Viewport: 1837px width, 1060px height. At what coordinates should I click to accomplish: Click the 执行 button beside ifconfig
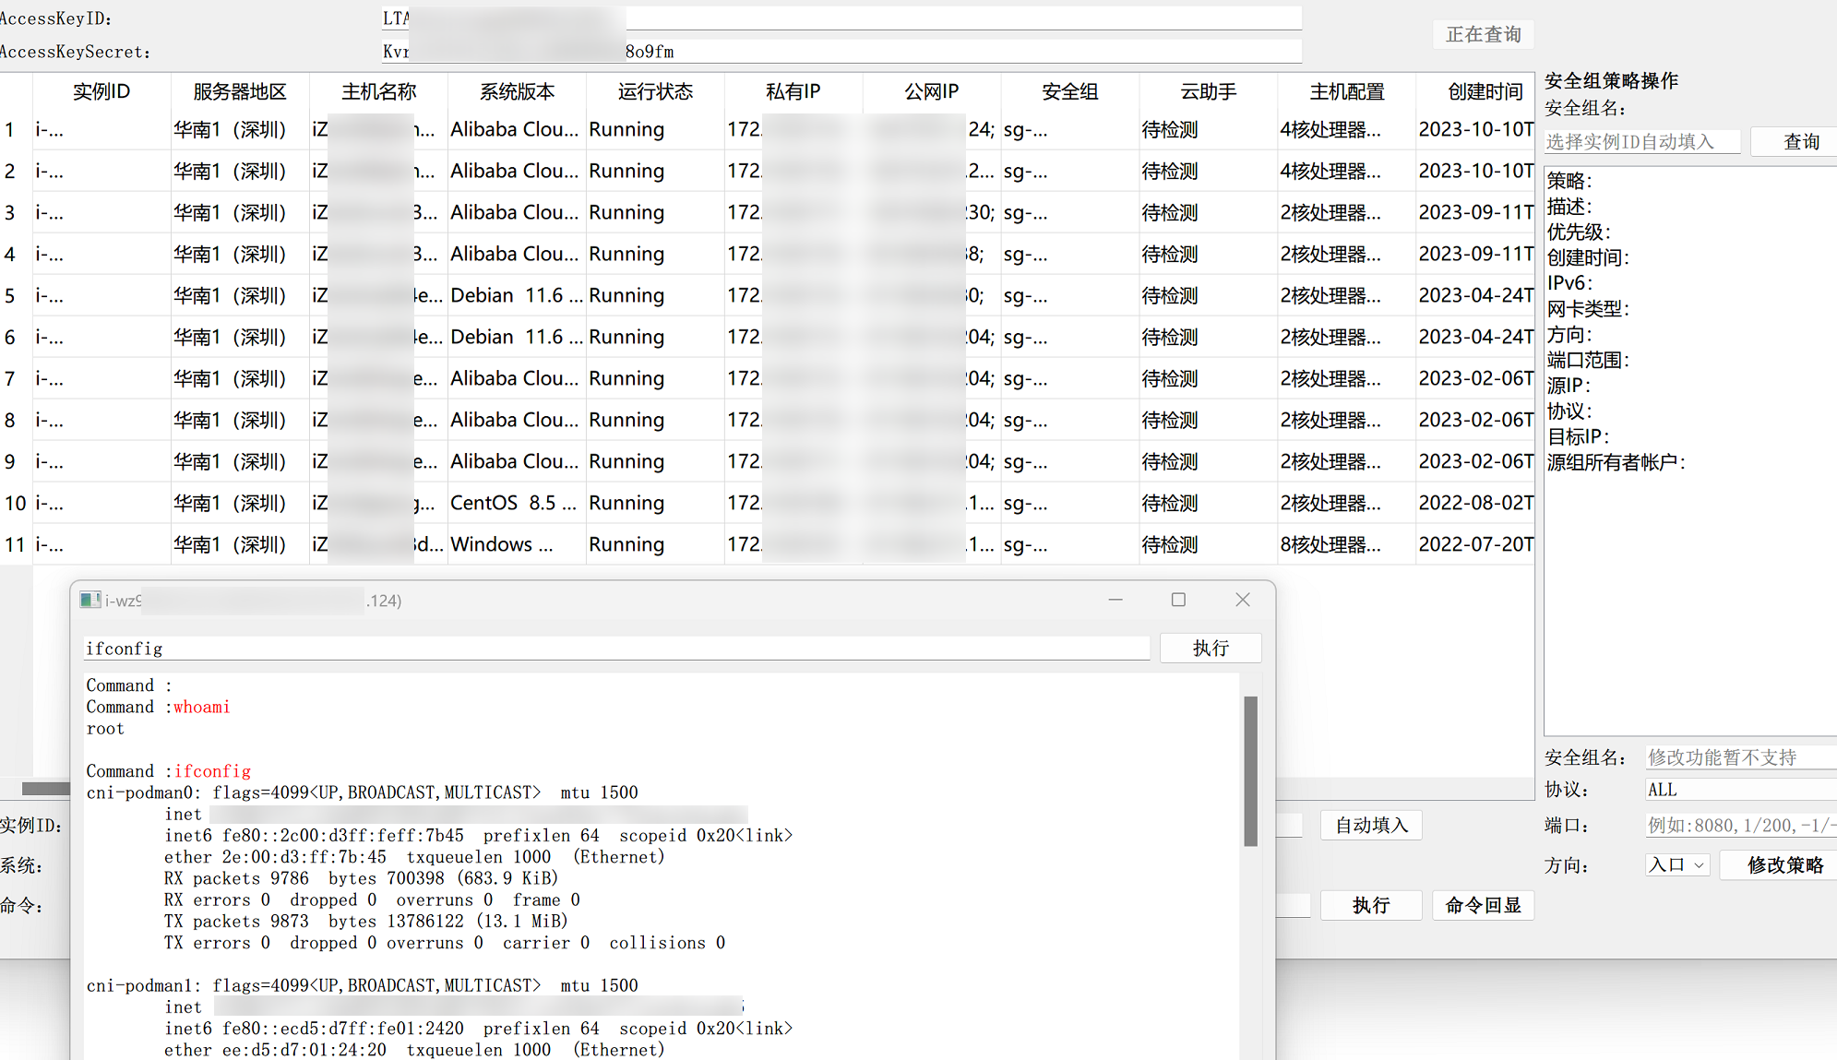(1210, 649)
